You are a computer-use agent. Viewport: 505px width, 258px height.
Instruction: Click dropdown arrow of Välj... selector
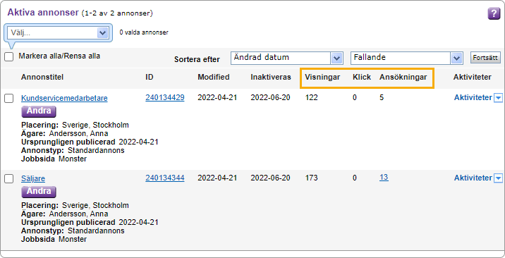click(102, 32)
